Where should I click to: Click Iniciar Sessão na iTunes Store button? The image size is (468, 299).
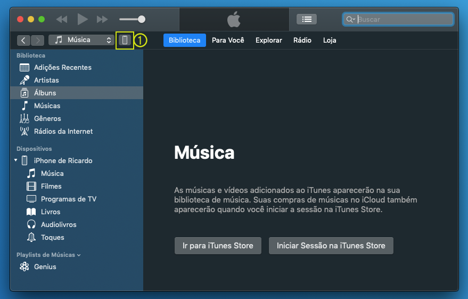[x=331, y=246]
